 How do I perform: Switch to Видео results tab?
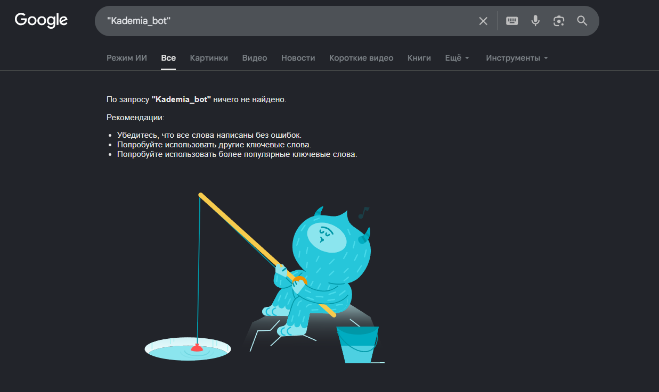tap(255, 58)
